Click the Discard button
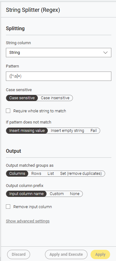 click(19, 254)
